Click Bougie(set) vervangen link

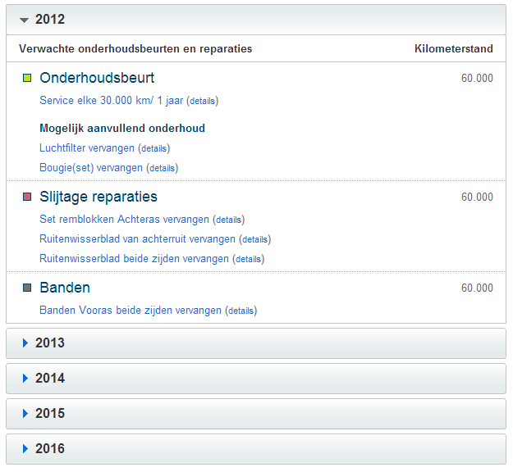(x=91, y=168)
